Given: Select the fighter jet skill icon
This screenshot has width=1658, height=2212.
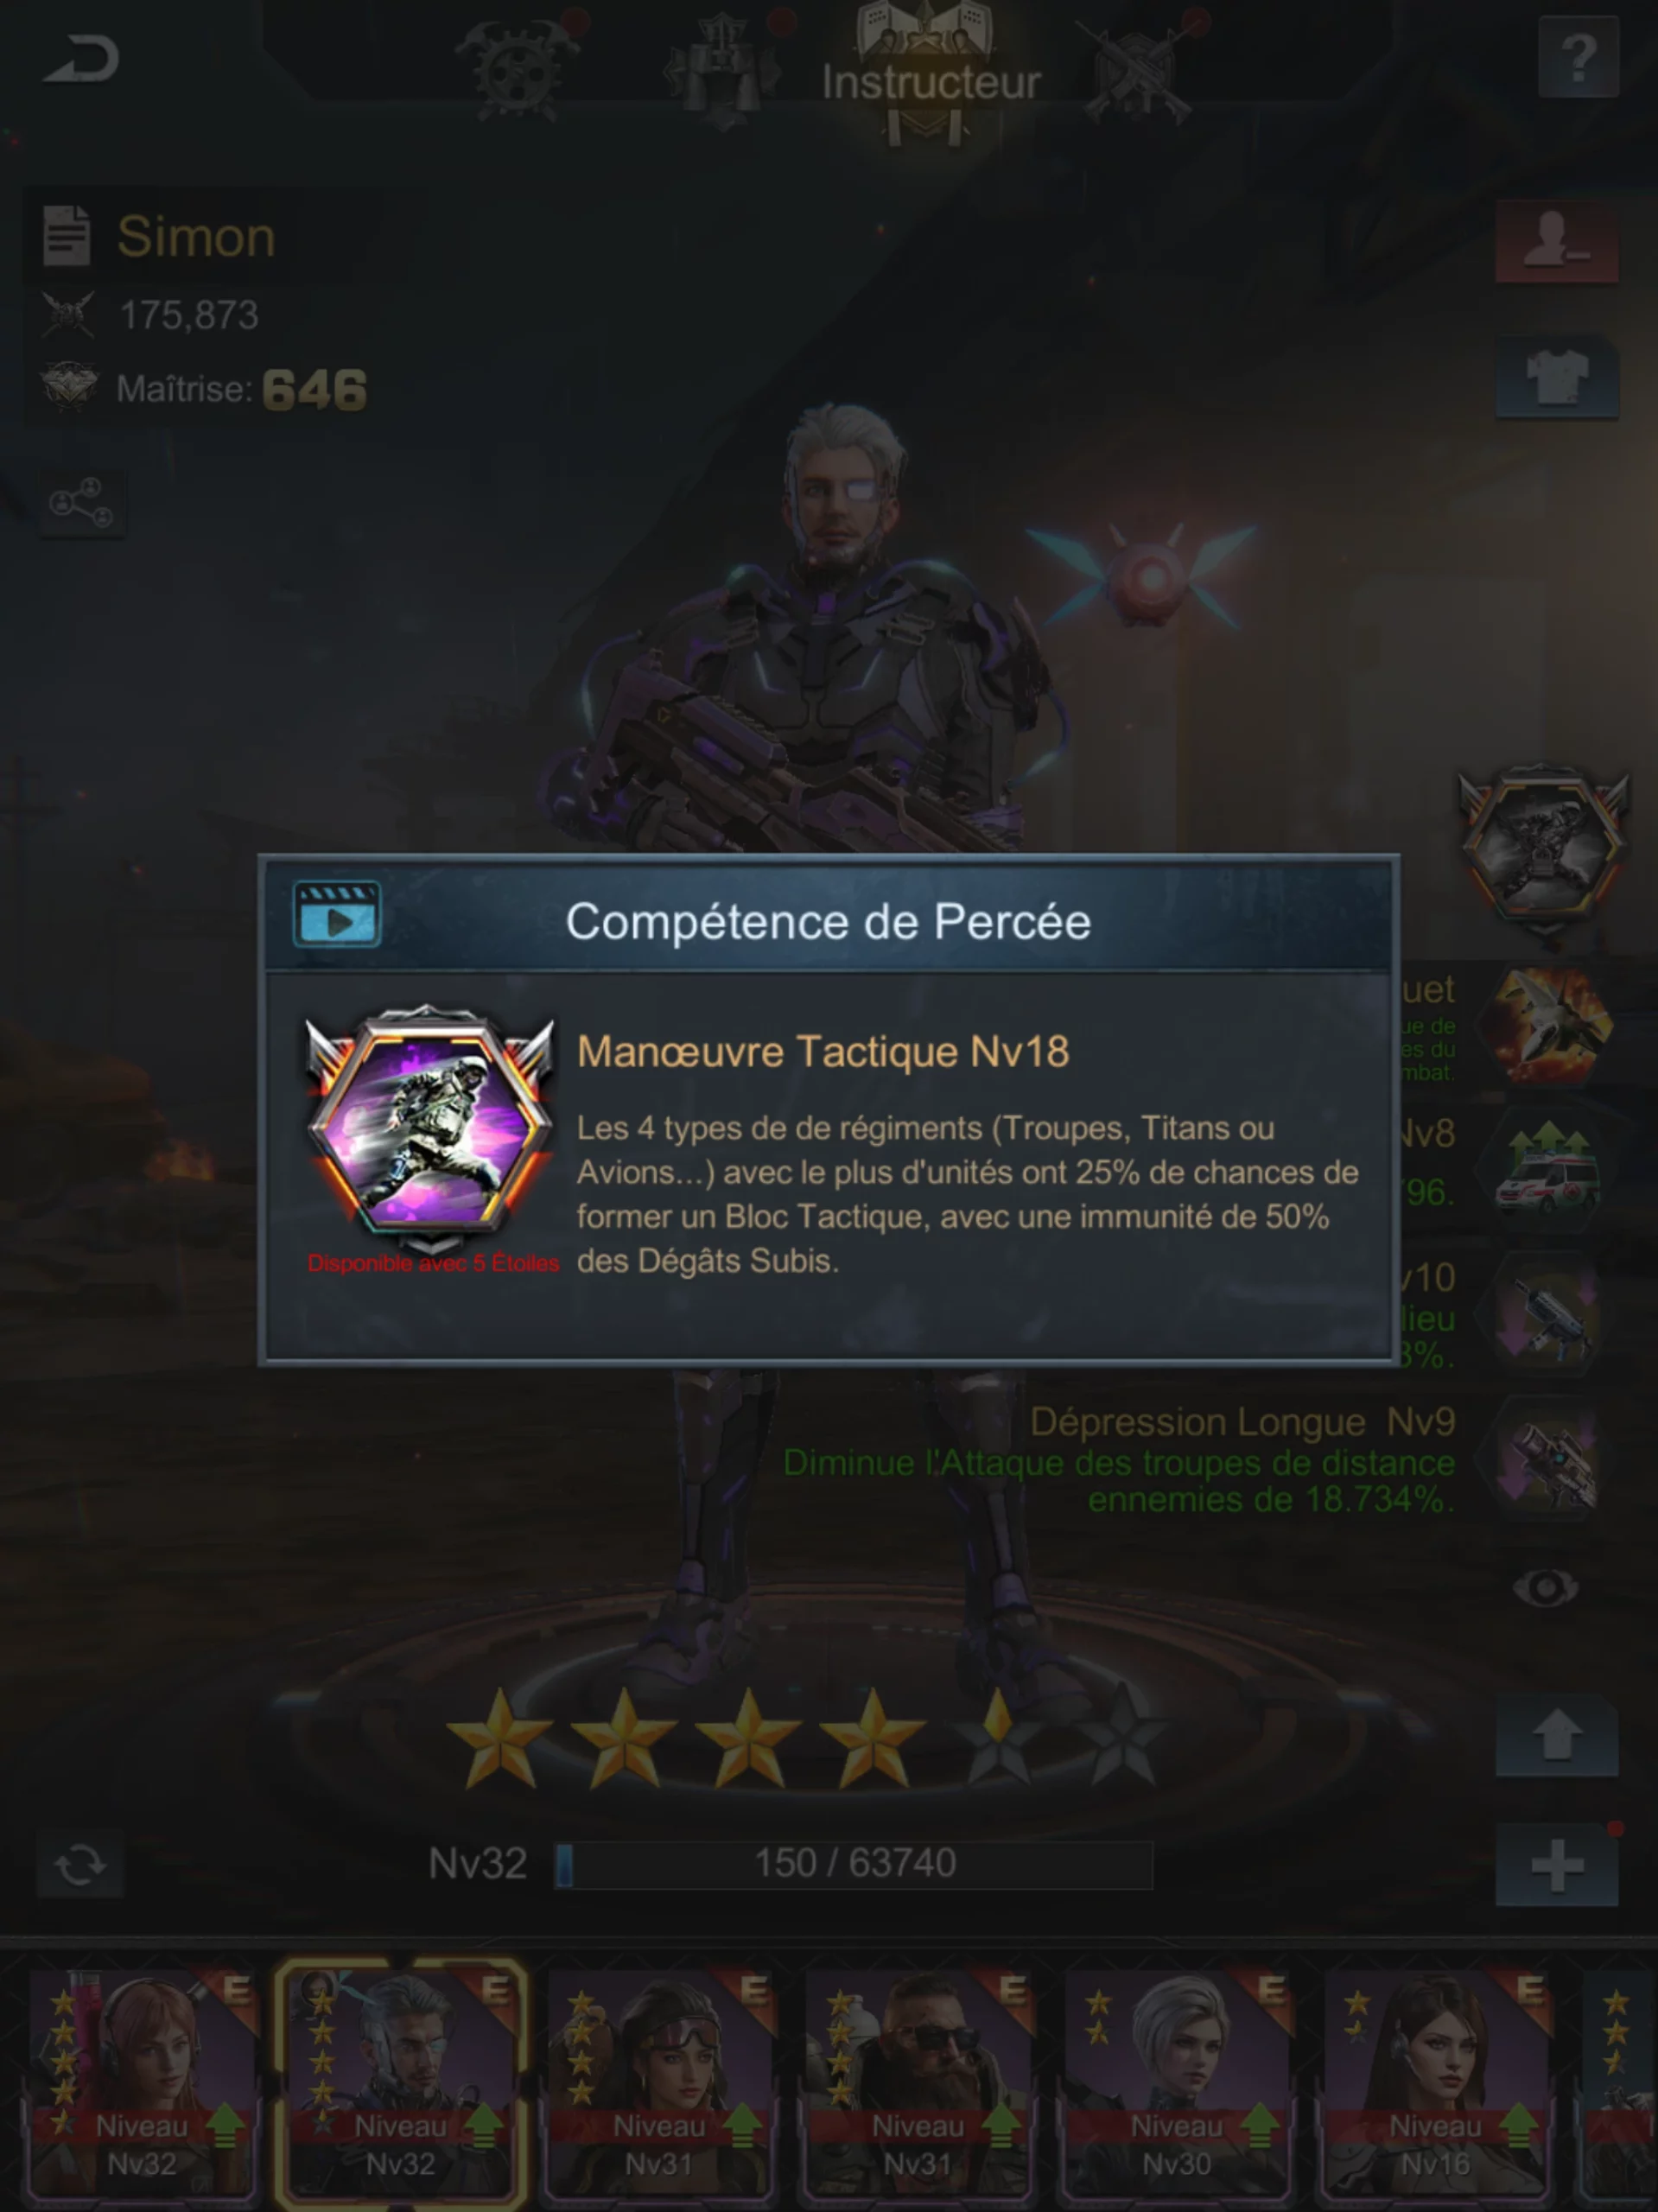Looking at the screenshot, I should point(1547,1024).
